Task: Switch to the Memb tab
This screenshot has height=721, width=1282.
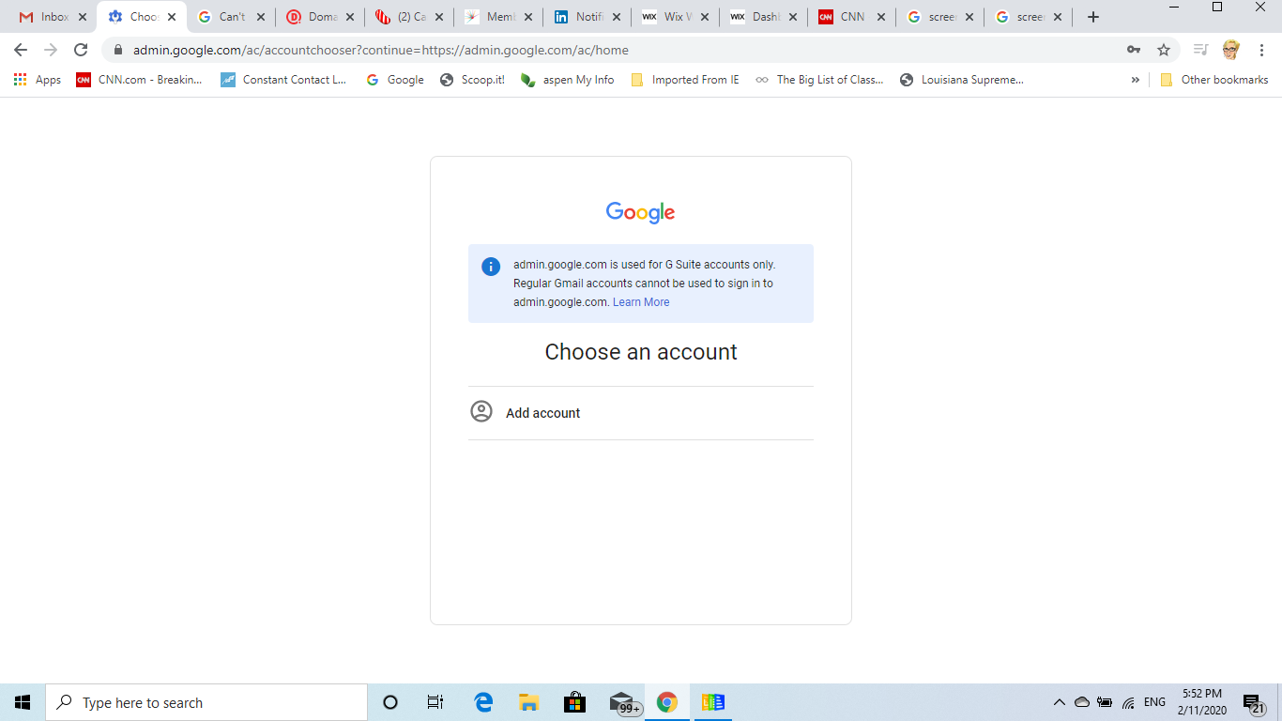Action: point(498,17)
